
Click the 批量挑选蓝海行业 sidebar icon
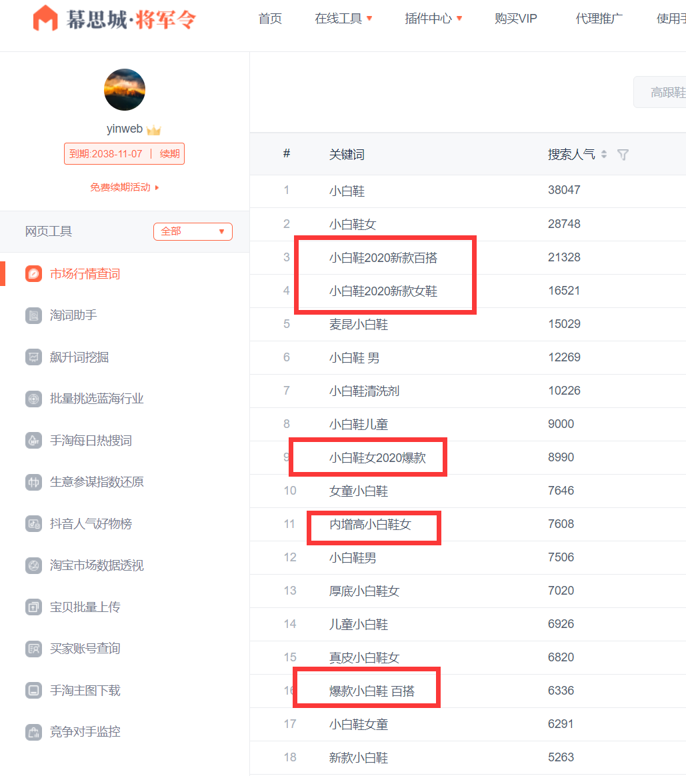pyautogui.click(x=33, y=399)
